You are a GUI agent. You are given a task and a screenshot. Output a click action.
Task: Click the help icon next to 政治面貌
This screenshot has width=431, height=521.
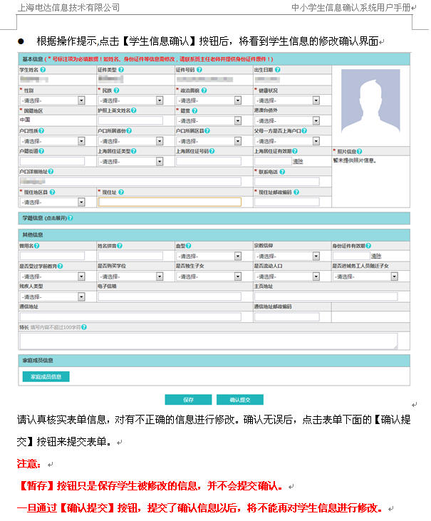pyautogui.click(x=204, y=91)
